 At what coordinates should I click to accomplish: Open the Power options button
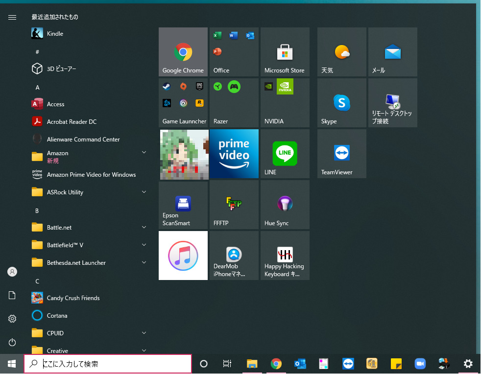pyautogui.click(x=12, y=342)
